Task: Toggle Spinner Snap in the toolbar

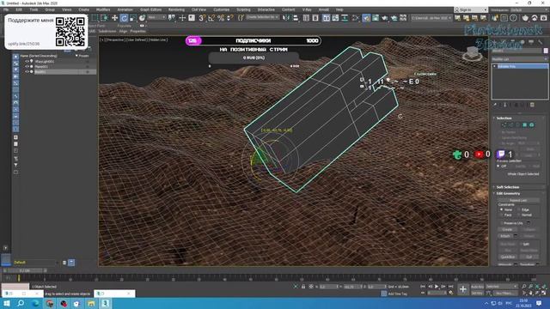Action: tap(230, 18)
